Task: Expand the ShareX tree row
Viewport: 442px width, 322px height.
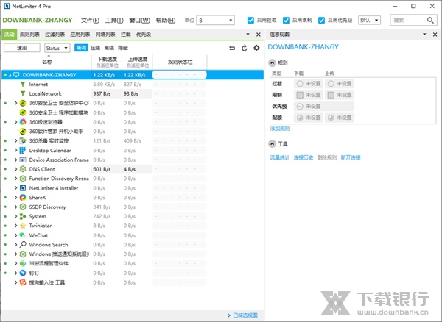Action: [15, 198]
